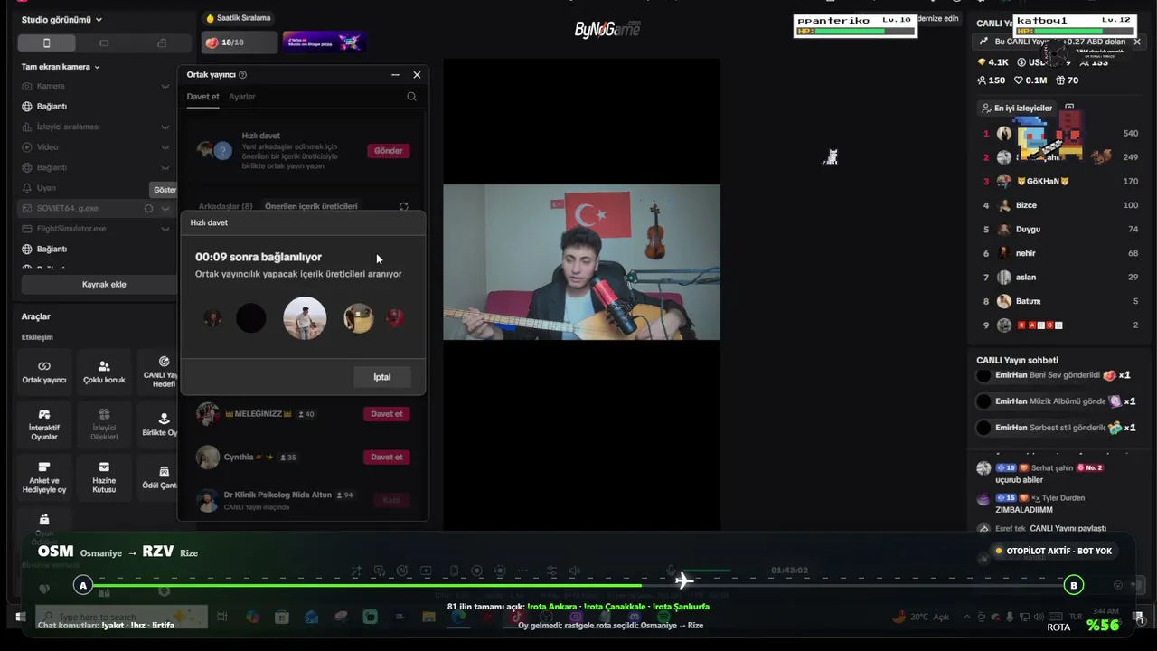Click the 18/18 heart counter
This screenshot has height=651, width=1157.
click(240, 42)
